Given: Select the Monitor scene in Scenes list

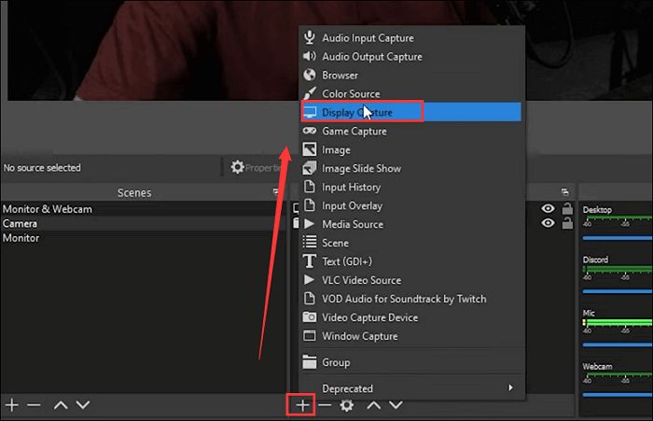Looking at the screenshot, I should (21, 238).
